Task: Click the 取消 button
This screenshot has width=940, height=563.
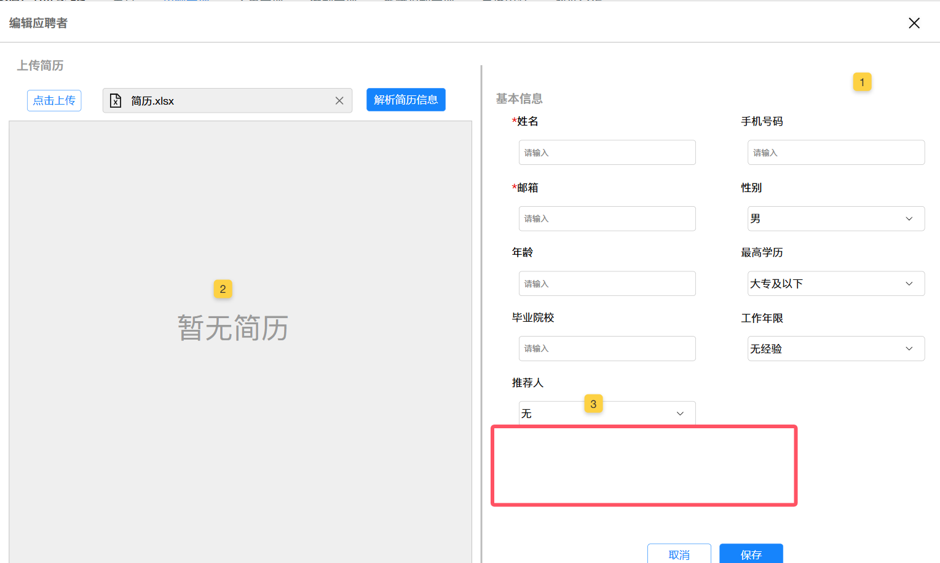Action: (x=679, y=554)
